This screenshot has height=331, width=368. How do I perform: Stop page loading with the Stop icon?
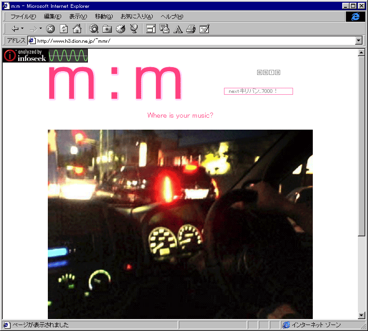click(x=50, y=29)
